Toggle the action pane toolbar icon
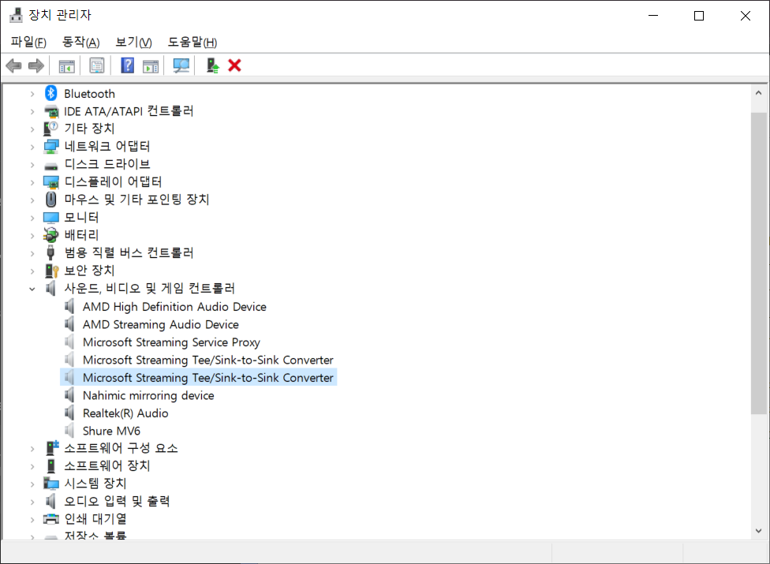Viewport: 770px width, 564px height. click(151, 65)
